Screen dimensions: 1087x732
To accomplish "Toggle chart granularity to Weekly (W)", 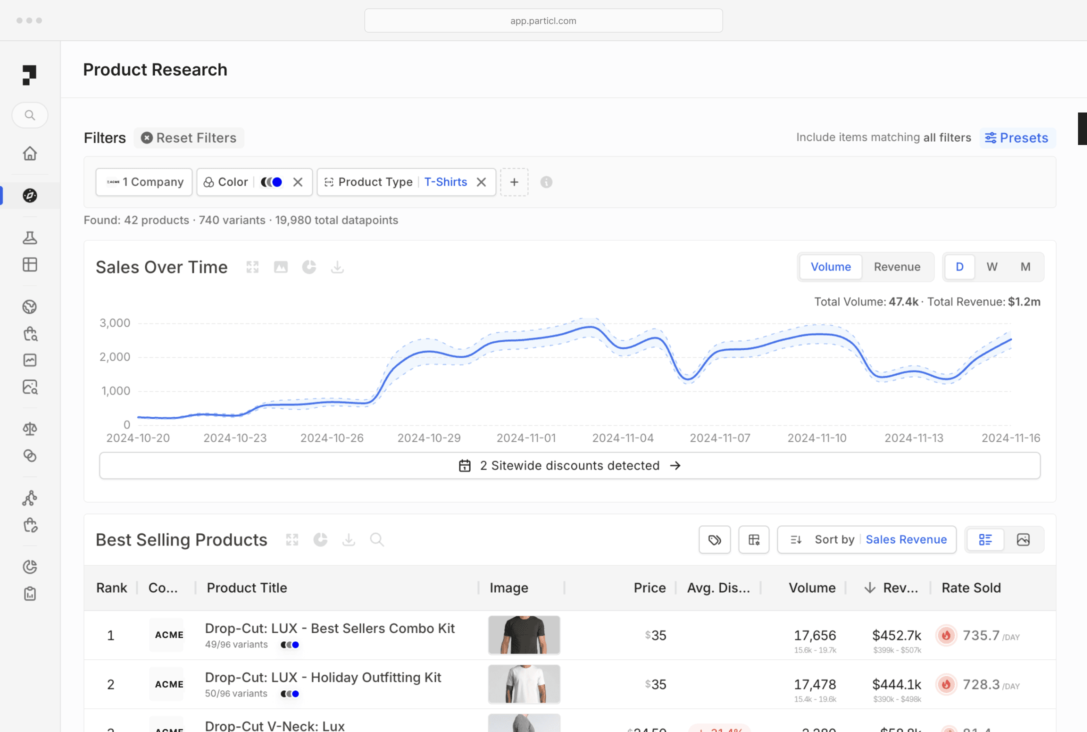I will 992,267.
